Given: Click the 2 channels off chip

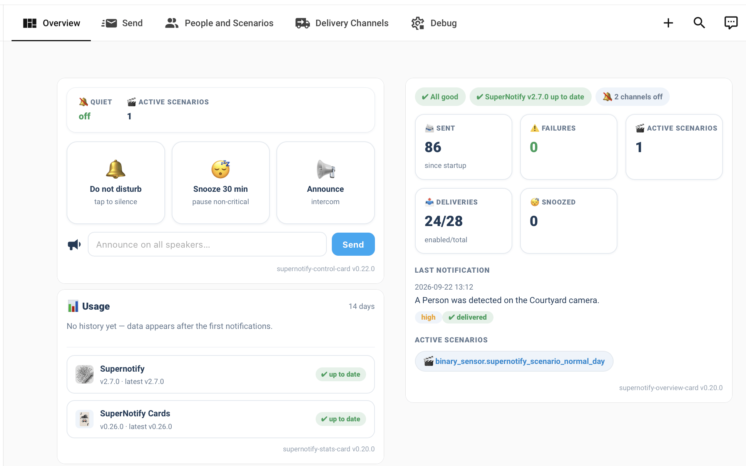Looking at the screenshot, I should [632, 97].
